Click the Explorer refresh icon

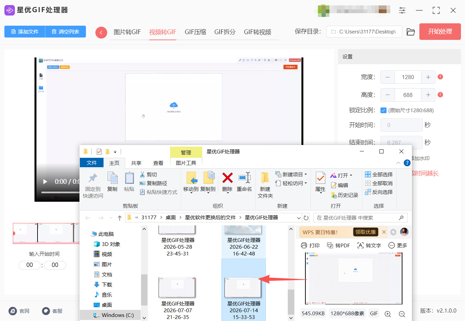(x=306, y=218)
